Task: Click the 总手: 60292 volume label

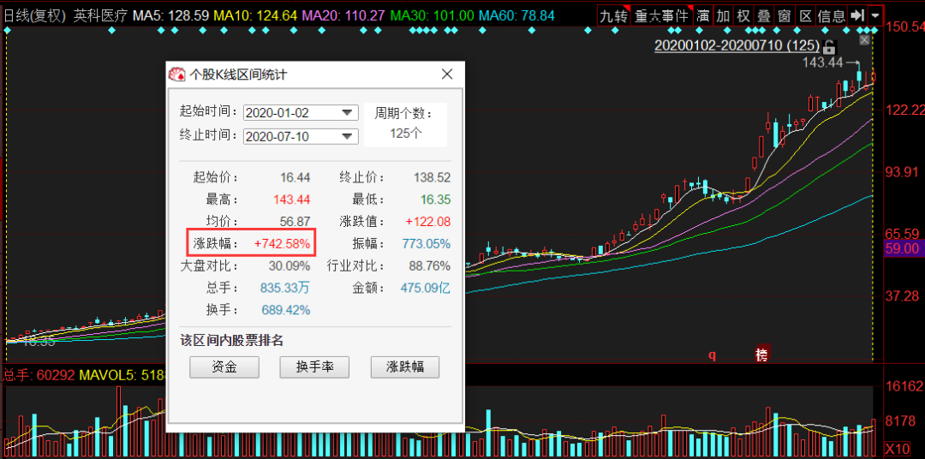Action: pyautogui.click(x=39, y=374)
